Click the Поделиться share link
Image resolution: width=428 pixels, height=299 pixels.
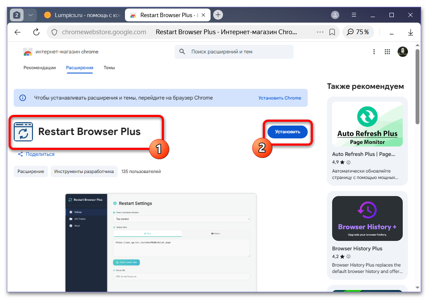coord(36,154)
